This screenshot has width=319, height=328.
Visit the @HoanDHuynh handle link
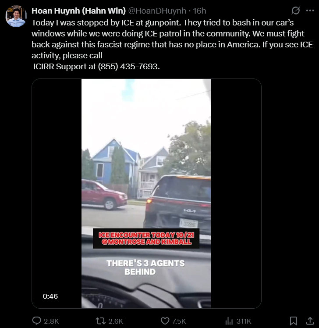157,11
